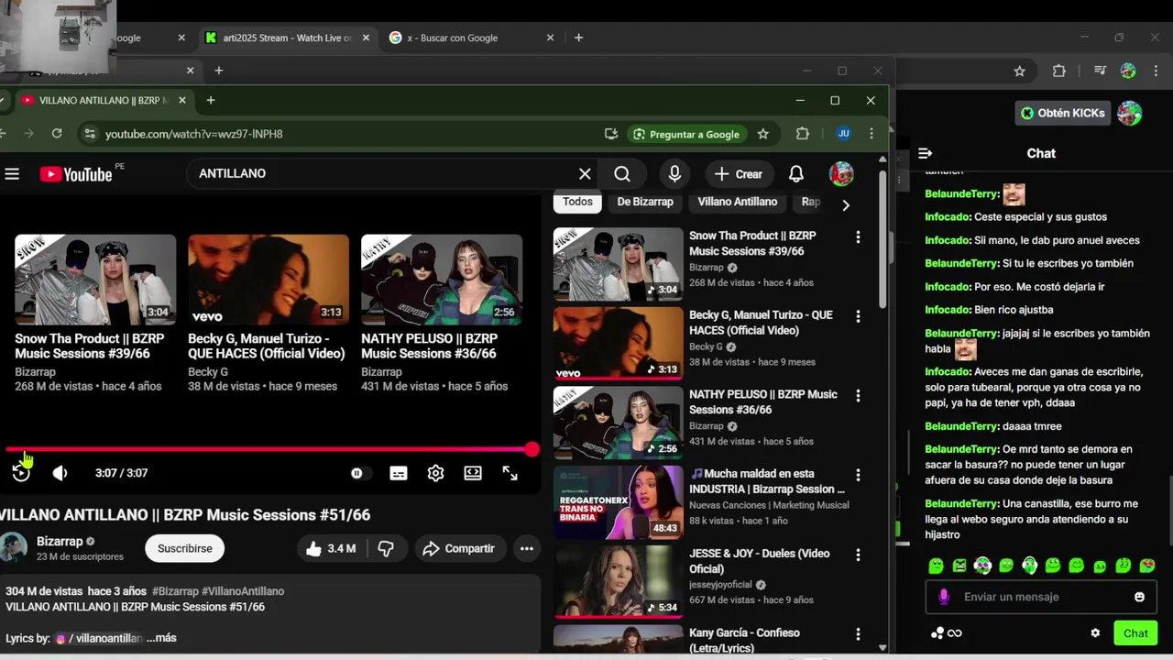The image size is (1173, 660).
Task: Open extensions puzzle icon in YouTube window
Action: (803, 134)
